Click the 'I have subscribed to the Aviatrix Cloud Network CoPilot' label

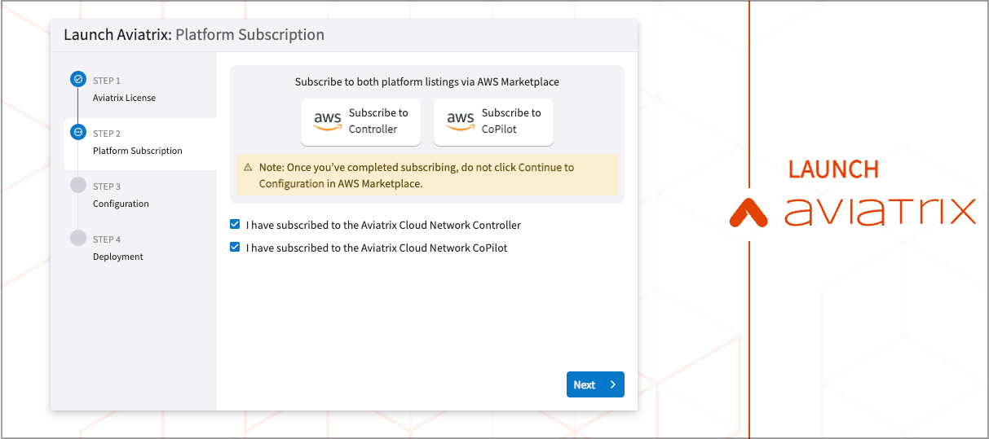[377, 248]
